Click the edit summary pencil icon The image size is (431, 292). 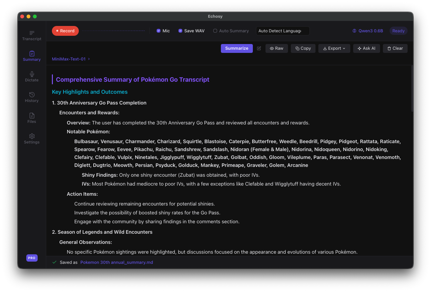[259, 48]
